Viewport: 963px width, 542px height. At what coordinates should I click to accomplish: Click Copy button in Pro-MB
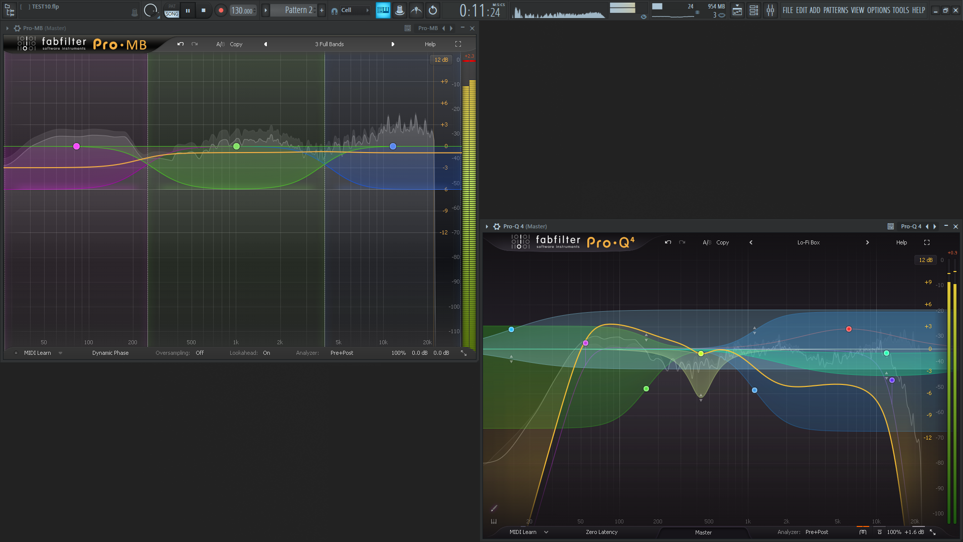click(x=236, y=44)
